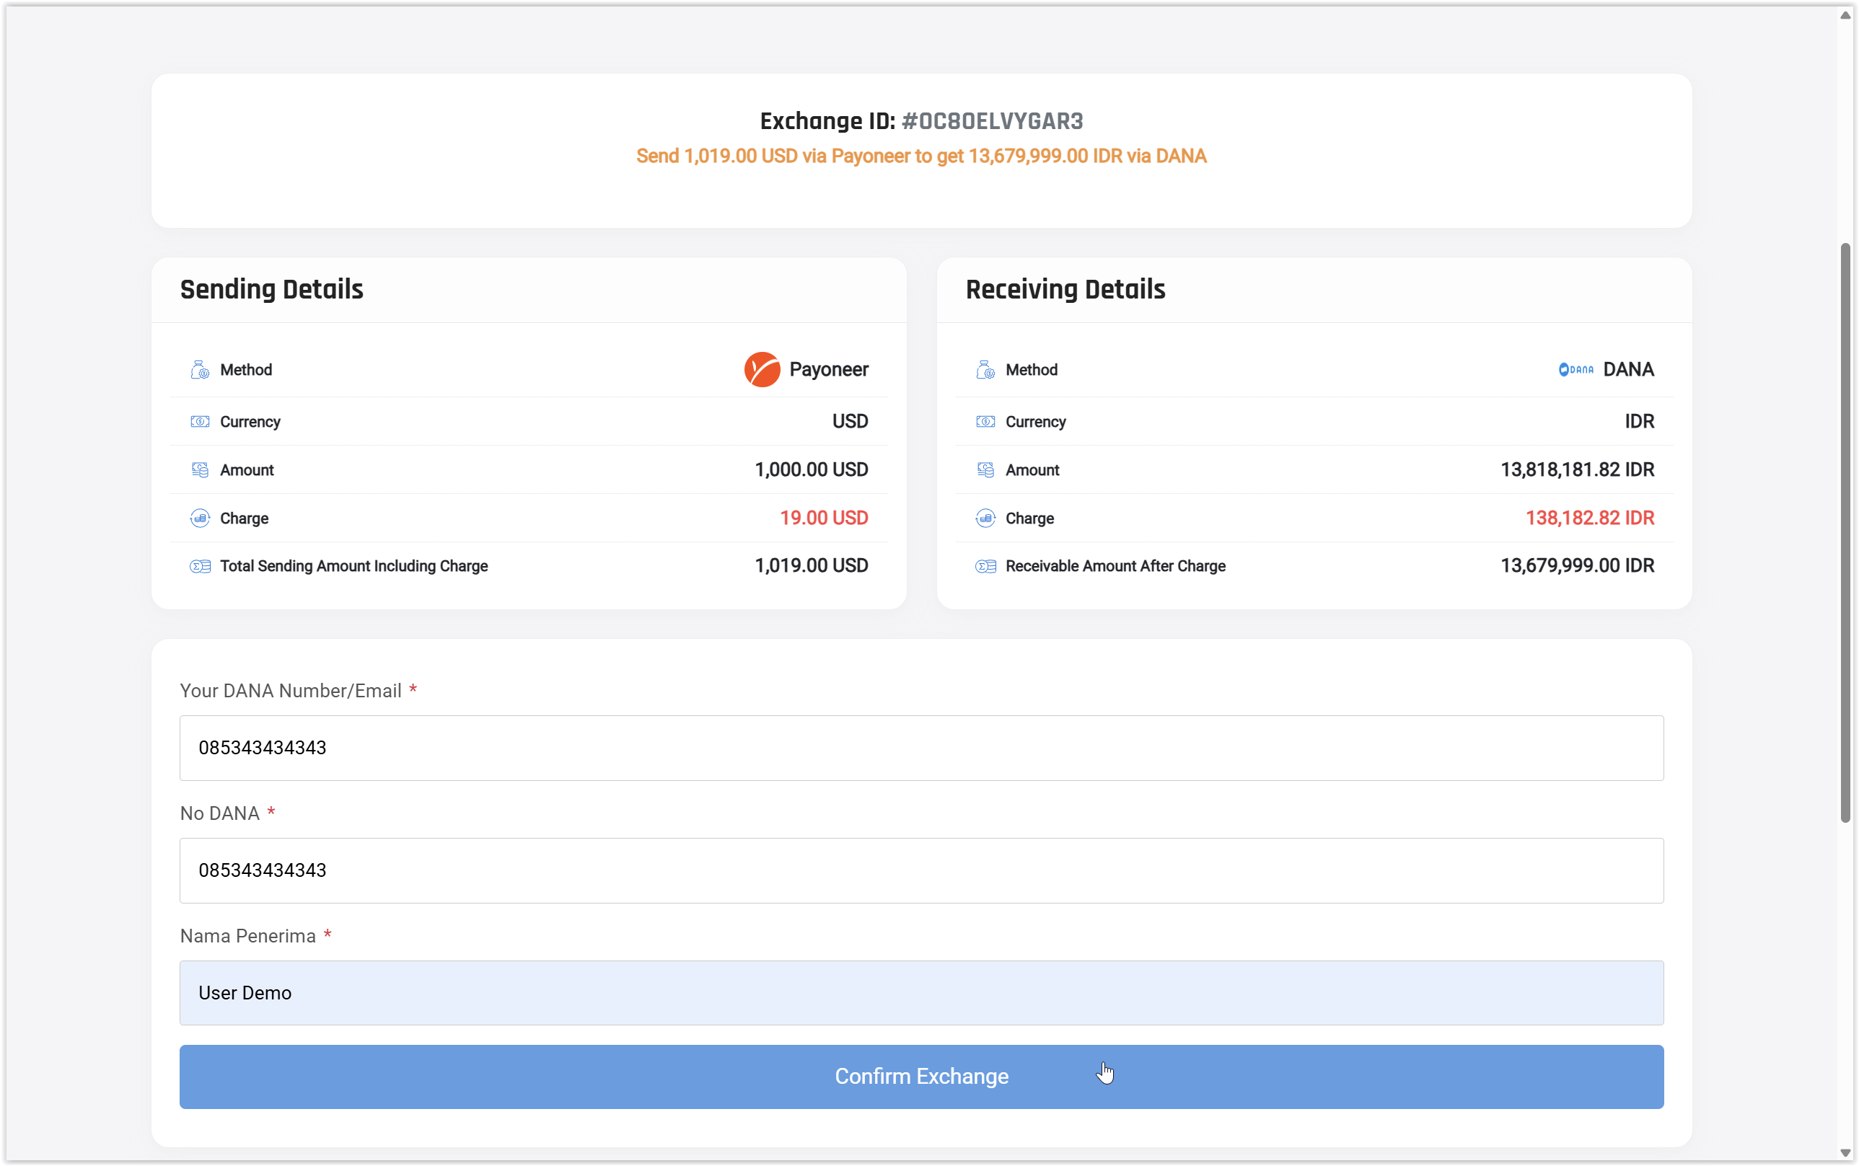Focus the No DANA input field
The width and height of the screenshot is (1859, 1166).
[921, 870]
